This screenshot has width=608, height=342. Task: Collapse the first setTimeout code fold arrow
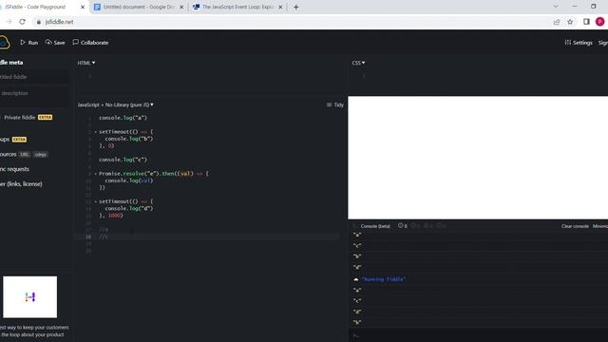[95, 132]
